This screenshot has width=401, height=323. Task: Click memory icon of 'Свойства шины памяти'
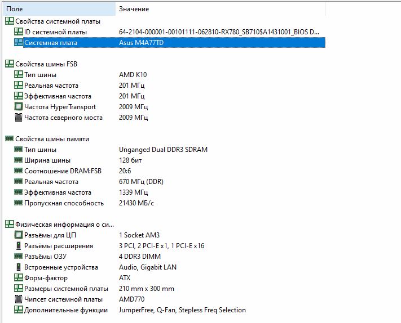pyautogui.click(x=10, y=138)
